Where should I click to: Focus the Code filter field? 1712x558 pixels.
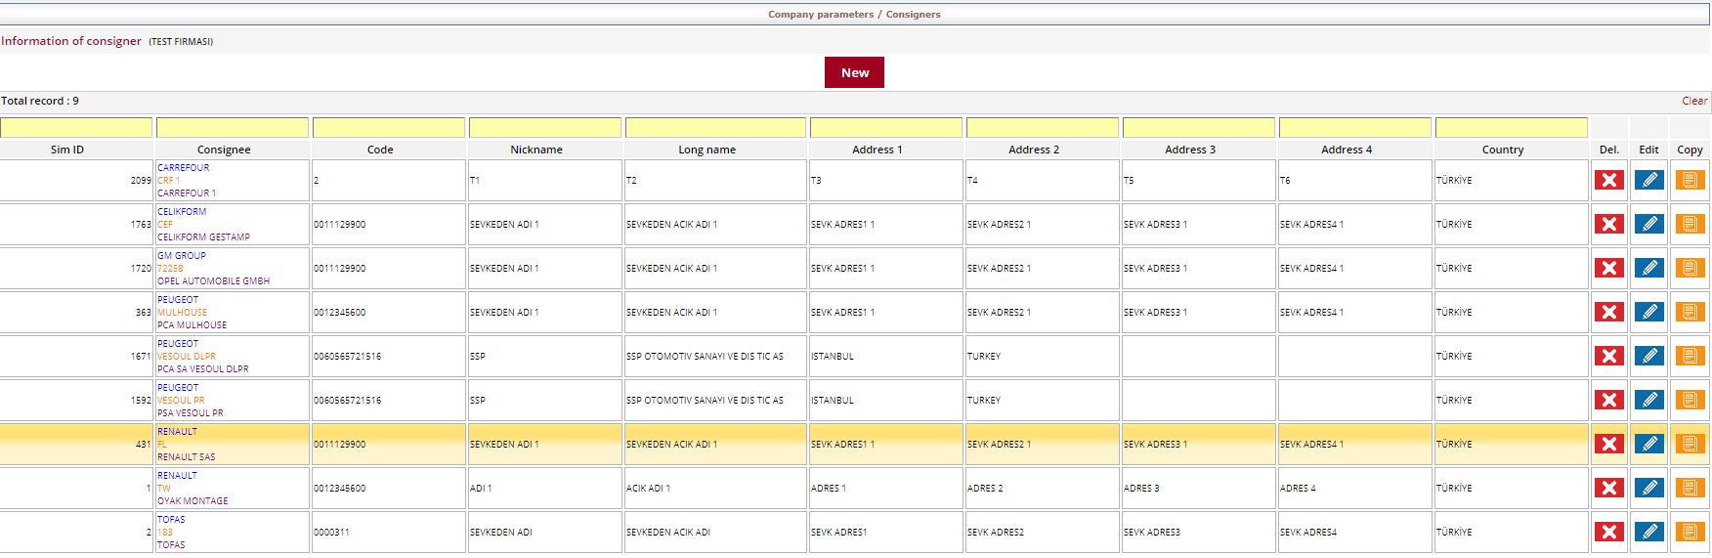pos(389,128)
